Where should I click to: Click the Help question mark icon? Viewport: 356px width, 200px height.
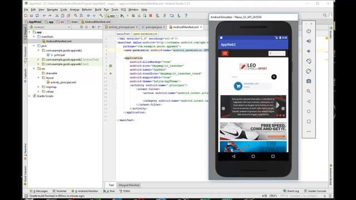(186, 16)
